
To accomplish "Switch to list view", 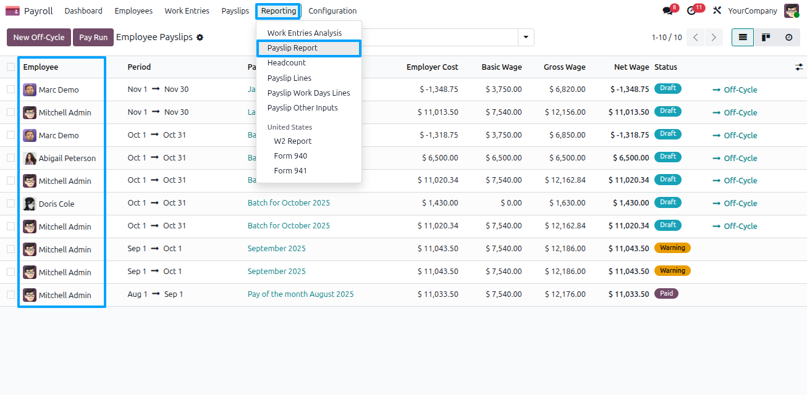I will pyautogui.click(x=743, y=37).
